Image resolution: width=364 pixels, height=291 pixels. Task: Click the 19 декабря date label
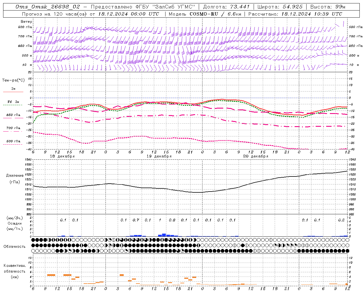click(x=159, y=156)
